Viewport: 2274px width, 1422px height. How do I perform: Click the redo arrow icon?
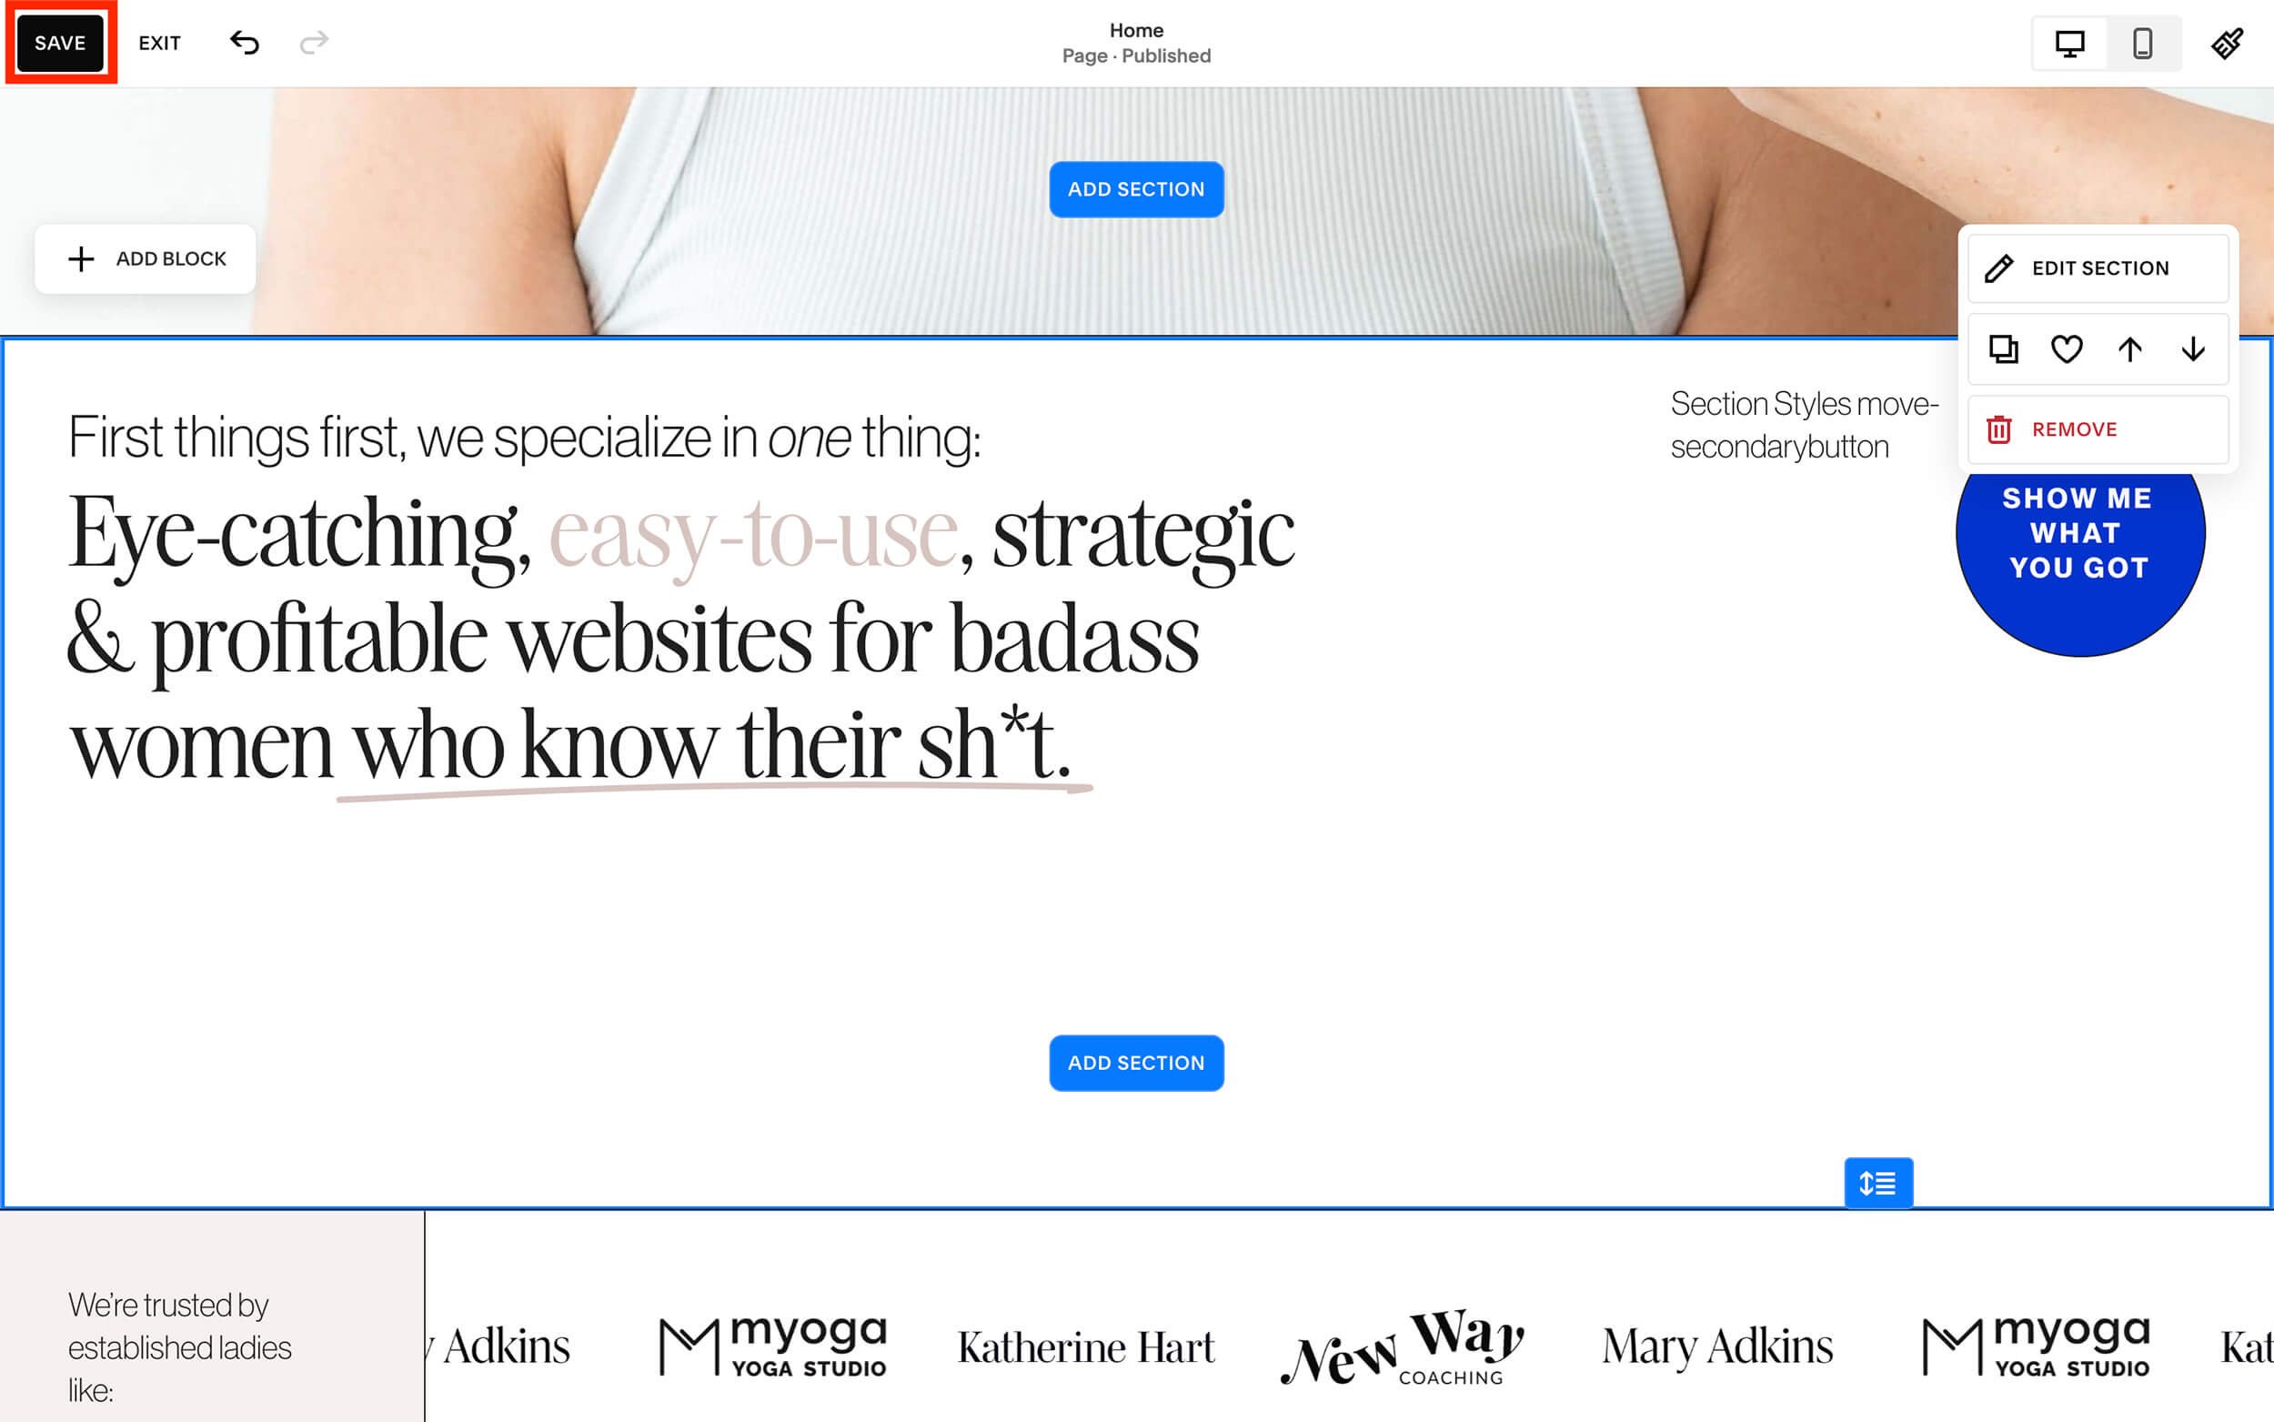[314, 43]
